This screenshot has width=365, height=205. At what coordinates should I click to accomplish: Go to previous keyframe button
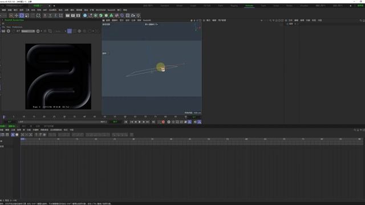(x=132, y=122)
